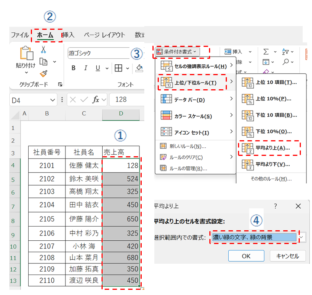The height and width of the screenshot is (295, 312).
Task: Expand the format dropdown in the 平均より上 dialog
Action: click(303, 237)
